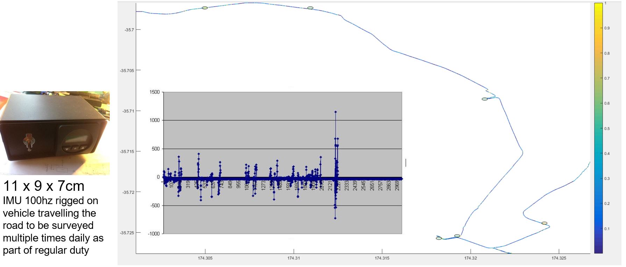Image resolution: width=626 pixels, height=267 pixels.
Task: Click the route marker beside the 174.321 kink
Action: [484, 99]
